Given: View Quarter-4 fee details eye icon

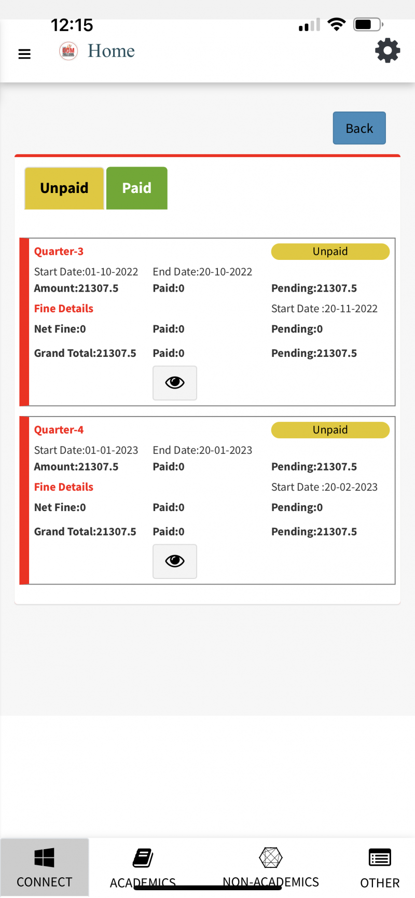Looking at the screenshot, I should click(175, 561).
